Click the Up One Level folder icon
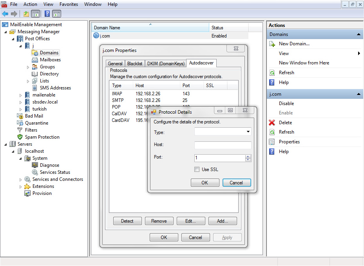This screenshot has height=266, width=364. pos(26,14)
